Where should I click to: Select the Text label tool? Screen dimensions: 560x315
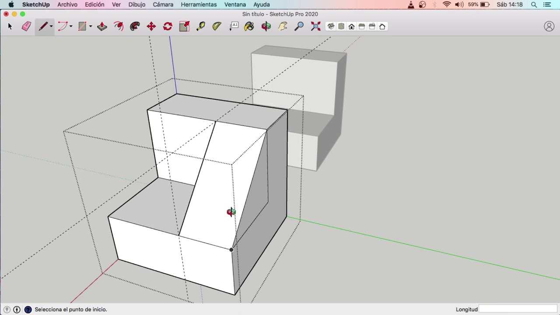coord(234,27)
